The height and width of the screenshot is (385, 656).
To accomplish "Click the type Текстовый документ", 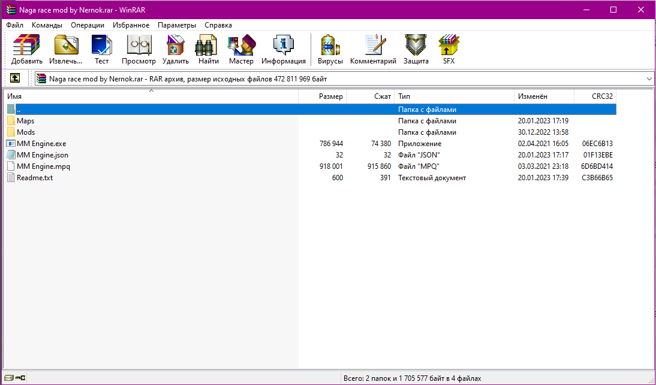I will (x=432, y=177).
